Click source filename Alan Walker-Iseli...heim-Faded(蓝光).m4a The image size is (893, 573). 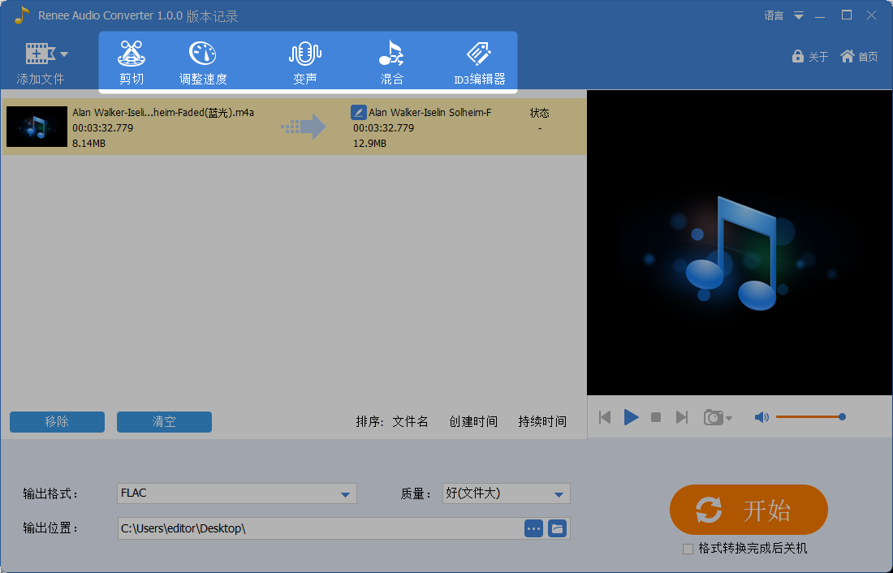pos(163,112)
